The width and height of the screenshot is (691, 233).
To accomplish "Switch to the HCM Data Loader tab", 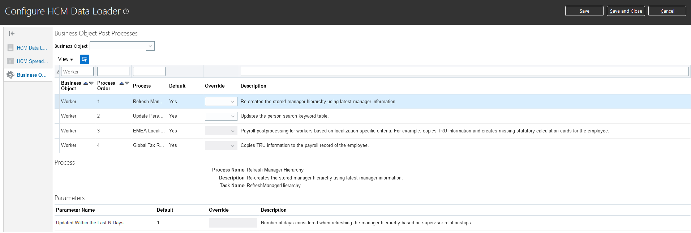I will (32, 48).
